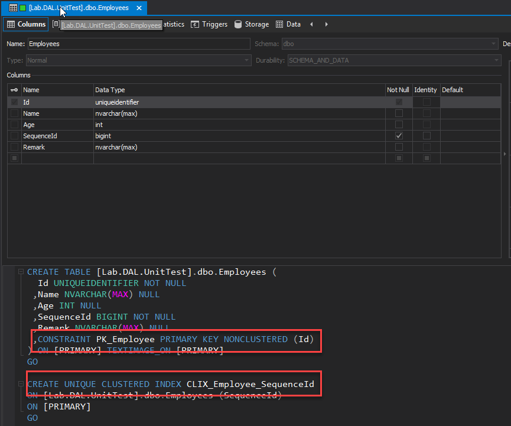Viewport: 511px width, 426px height.
Task: Open the Storage tab
Action: pos(252,24)
